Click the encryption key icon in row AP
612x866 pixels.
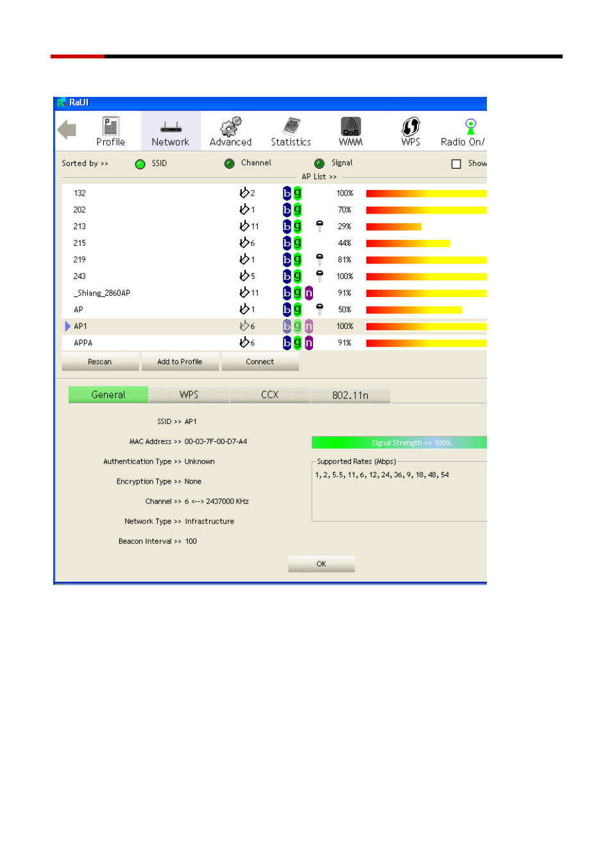(x=319, y=309)
